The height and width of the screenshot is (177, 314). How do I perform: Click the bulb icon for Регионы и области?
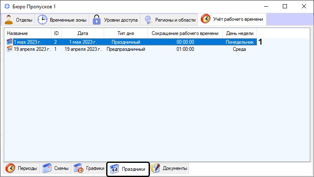click(147, 20)
